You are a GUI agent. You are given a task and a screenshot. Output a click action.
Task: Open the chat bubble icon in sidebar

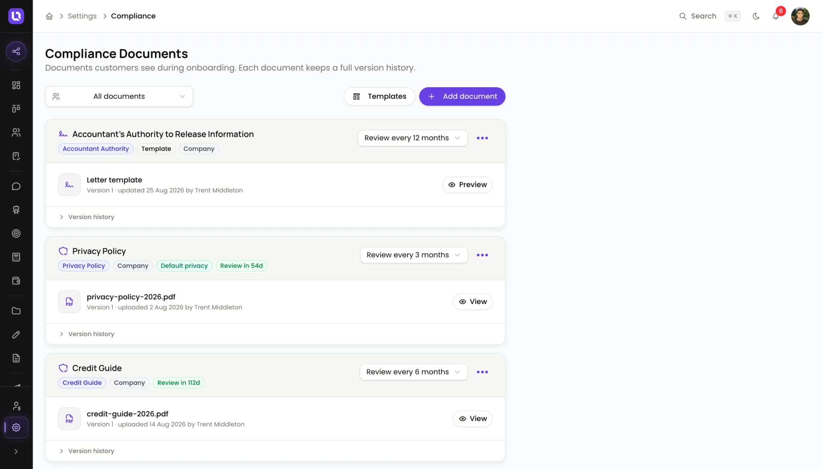pyautogui.click(x=16, y=186)
